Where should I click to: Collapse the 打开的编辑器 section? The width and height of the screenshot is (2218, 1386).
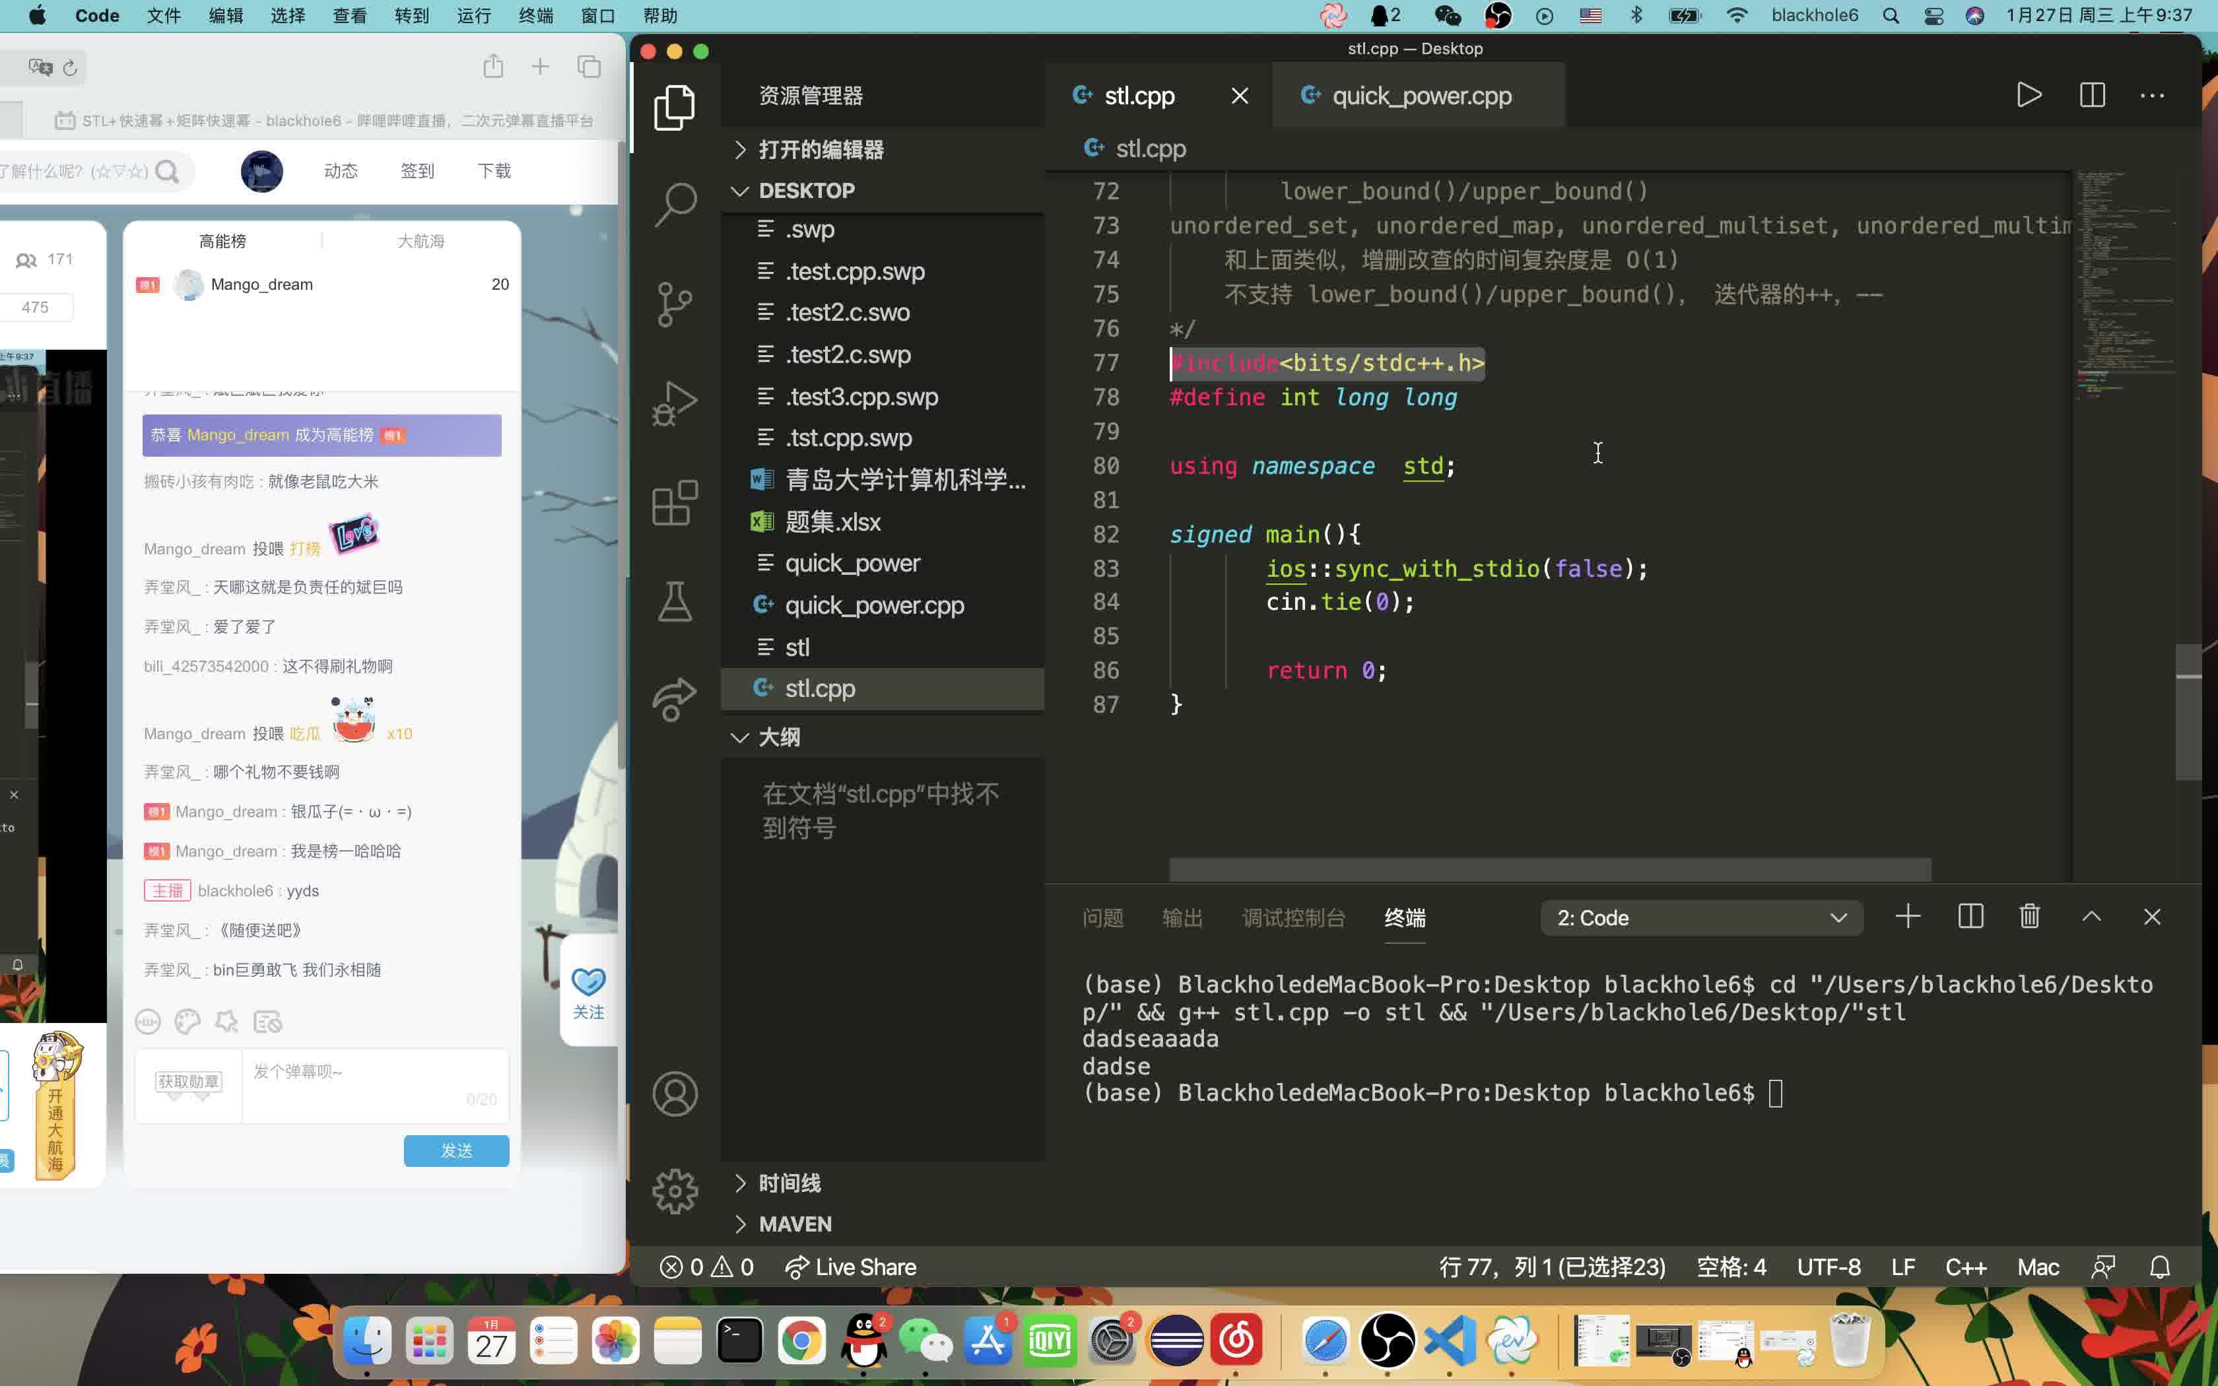click(739, 147)
